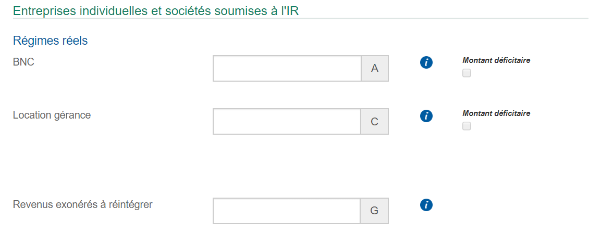This screenshot has width=601, height=246.
Task: Open the Location gérance info tooltip icon
Action: (426, 116)
